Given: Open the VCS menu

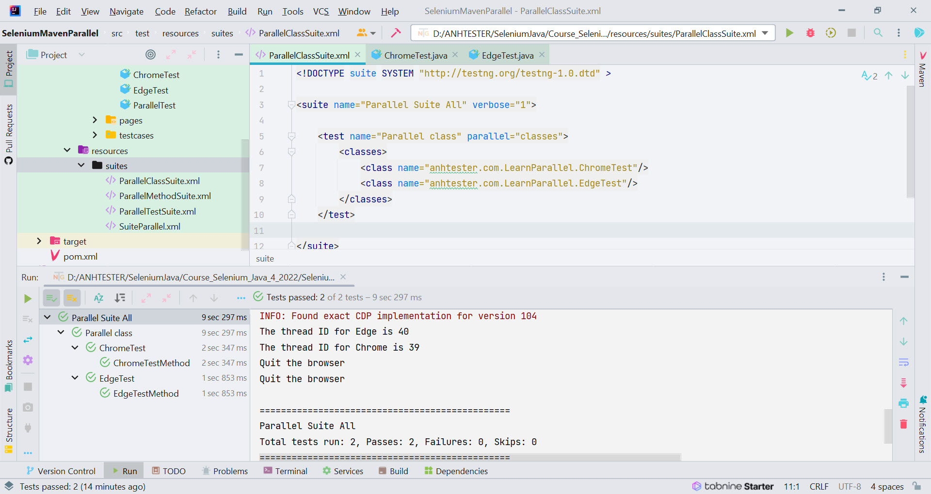Looking at the screenshot, I should (x=321, y=11).
